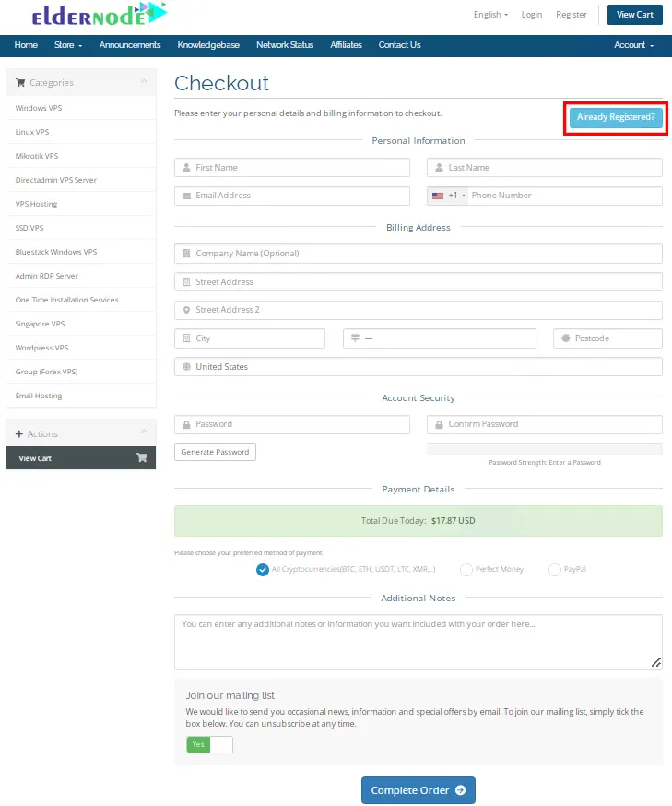This screenshot has width=672, height=806.
Task: Open the phone country code selector
Action: pyautogui.click(x=447, y=196)
